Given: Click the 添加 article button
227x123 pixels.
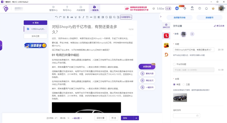Looking at the screenshot, I should point(35,23).
